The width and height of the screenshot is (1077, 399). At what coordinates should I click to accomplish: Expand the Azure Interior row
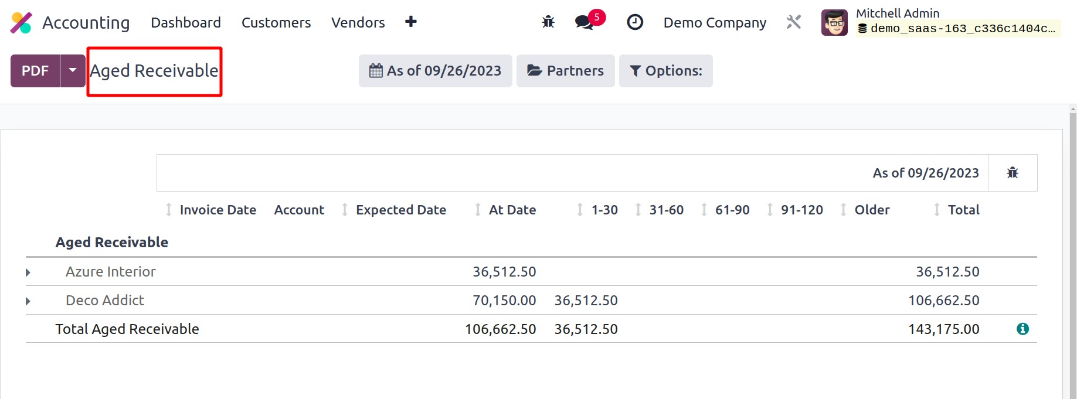[x=28, y=272]
